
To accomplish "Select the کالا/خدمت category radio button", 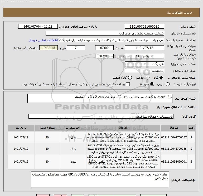I will (x=130, y=78).
